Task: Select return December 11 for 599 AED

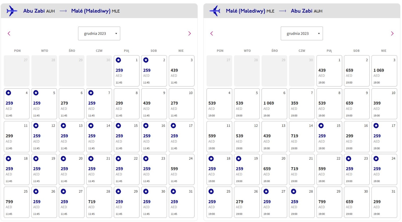Action: pyautogui.click(x=219, y=137)
